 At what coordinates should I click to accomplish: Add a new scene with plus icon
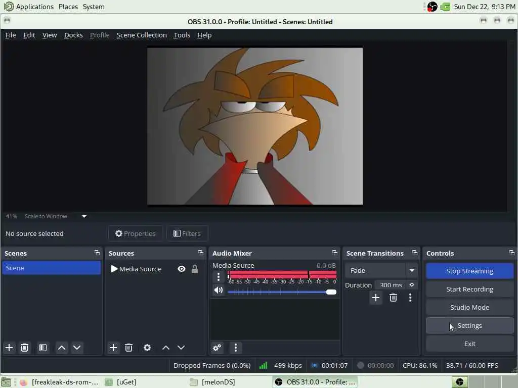[x=9, y=348]
